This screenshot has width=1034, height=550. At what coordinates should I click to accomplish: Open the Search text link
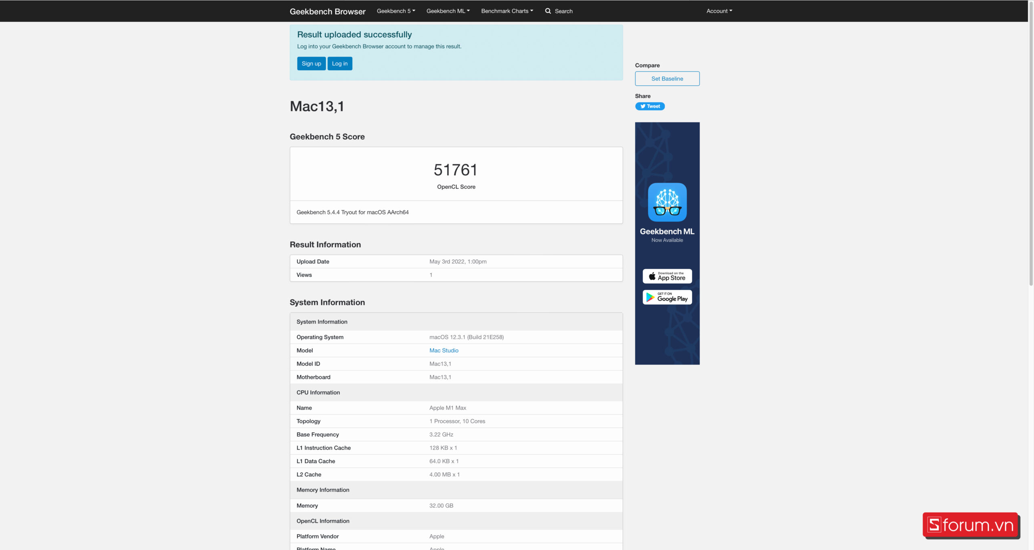click(x=563, y=11)
